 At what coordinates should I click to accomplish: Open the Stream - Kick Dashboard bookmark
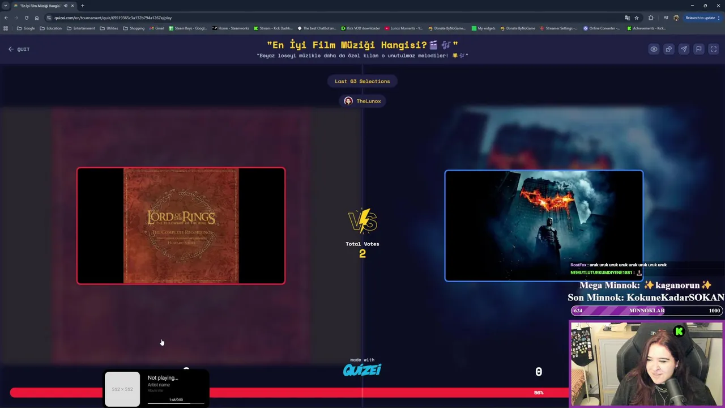coord(273,28)
